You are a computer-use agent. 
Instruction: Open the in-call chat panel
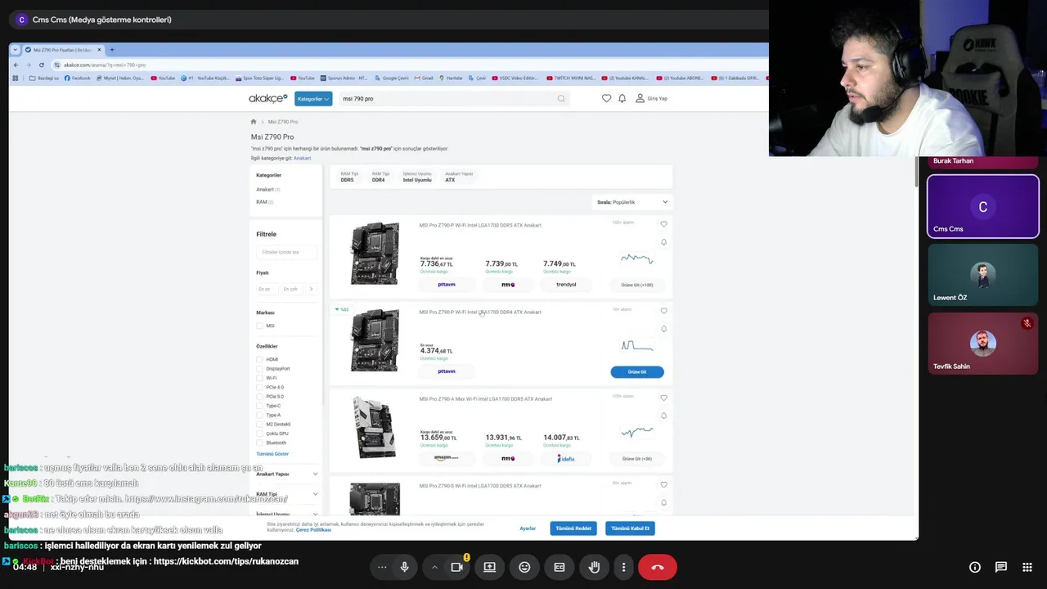(1001, 567)
